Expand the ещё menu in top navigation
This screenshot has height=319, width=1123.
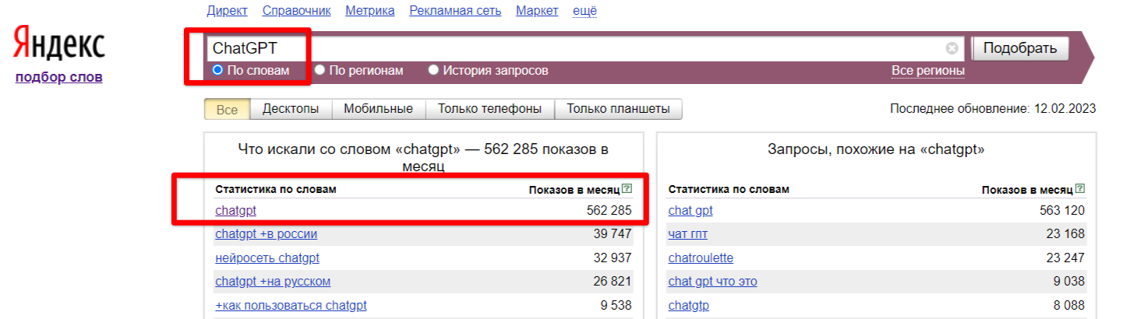584,10
